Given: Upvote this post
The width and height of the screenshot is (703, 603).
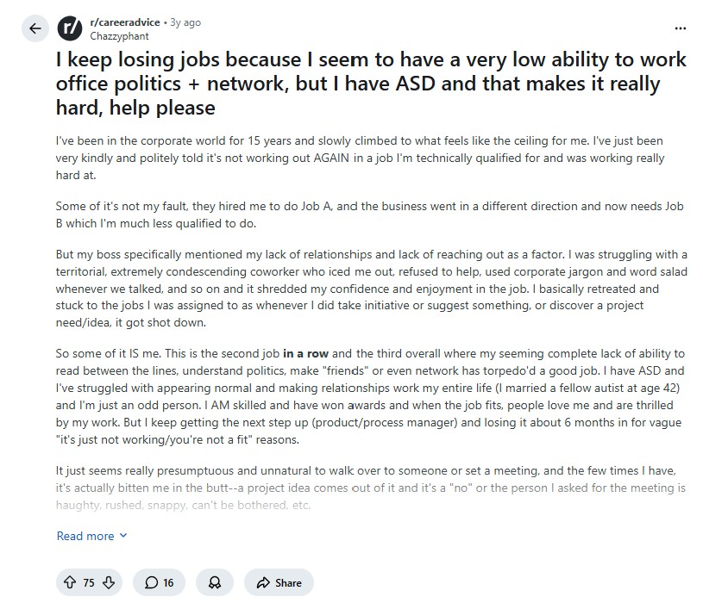Looking at the screenshot, I should coord(70,582).
